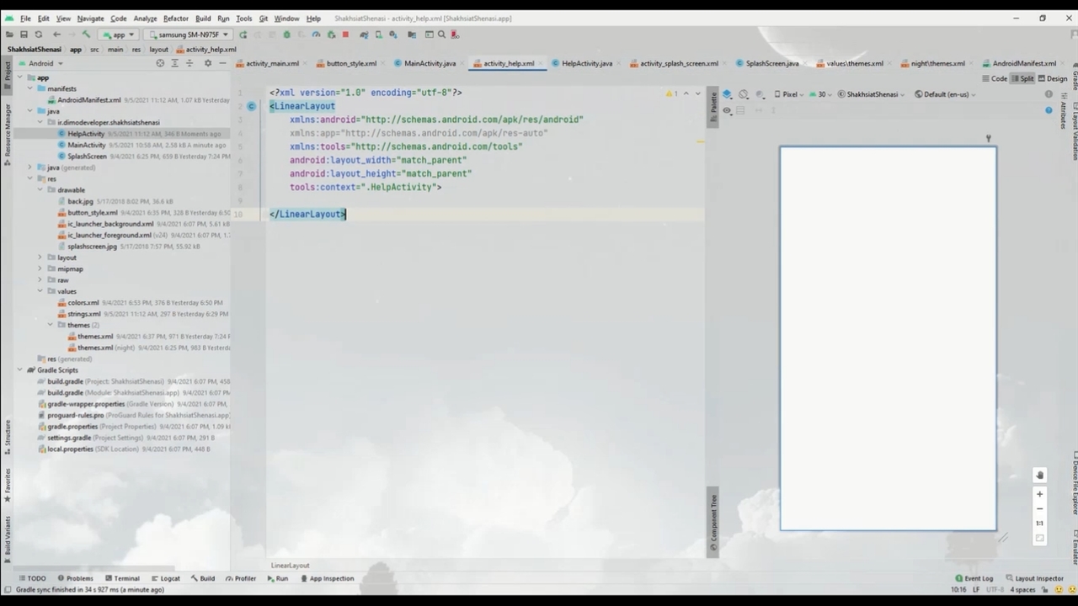This screenshot has width=1078, height=606.
Task: Select the pan hand tool in preview
Action: tap(1039, 476)
